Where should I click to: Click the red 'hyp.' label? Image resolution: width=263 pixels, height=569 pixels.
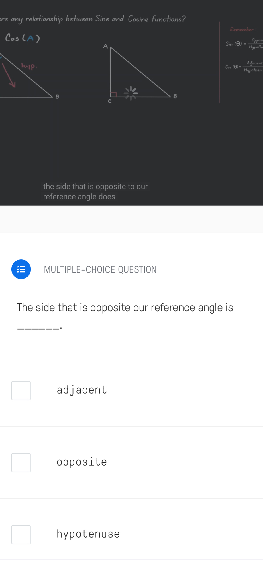pos(29,66)
